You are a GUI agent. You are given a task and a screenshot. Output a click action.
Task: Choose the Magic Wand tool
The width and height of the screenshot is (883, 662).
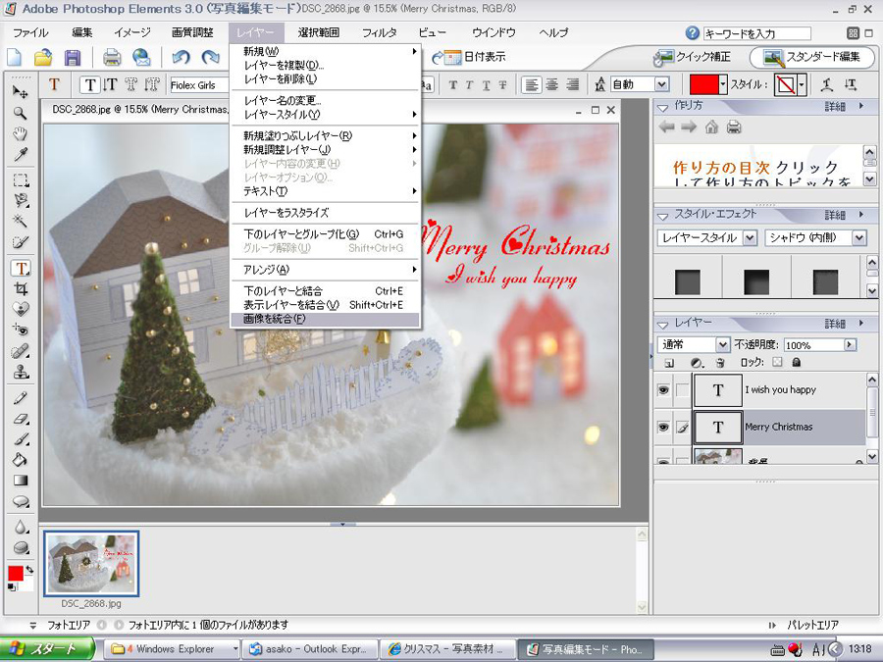tap(20, 222)
